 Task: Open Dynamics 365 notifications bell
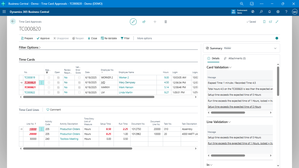pyautogui.click(x=269, y=12)
